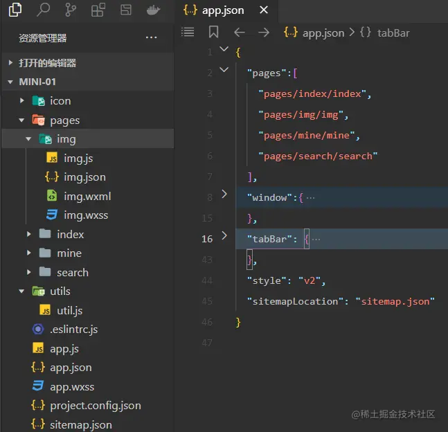Click line number 16 in the gutter
Image resolution: width=448 pixels, height=432 pixels.
pyautogui.click(x=207, y=239)
